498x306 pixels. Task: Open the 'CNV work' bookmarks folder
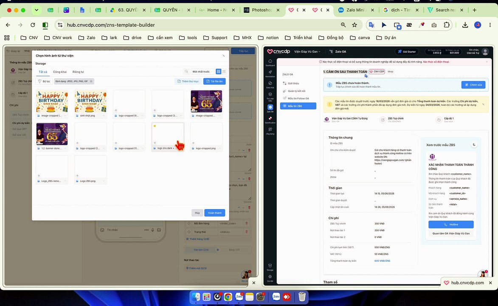click(x=58, y=37)
